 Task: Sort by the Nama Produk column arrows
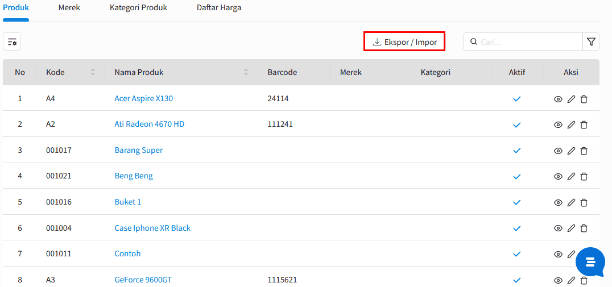point(246,72)
